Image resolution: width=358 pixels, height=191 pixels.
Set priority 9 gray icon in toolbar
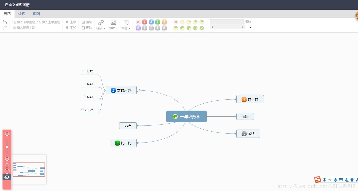click(164, 28)
